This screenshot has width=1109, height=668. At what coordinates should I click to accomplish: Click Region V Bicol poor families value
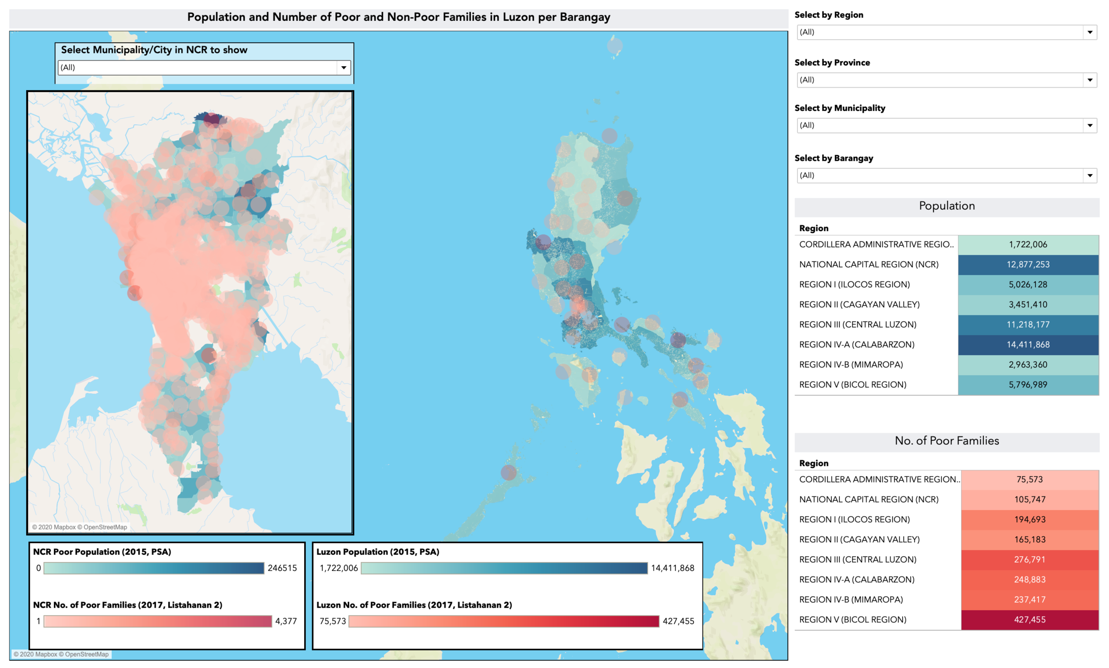click(x=1029, y=620)
